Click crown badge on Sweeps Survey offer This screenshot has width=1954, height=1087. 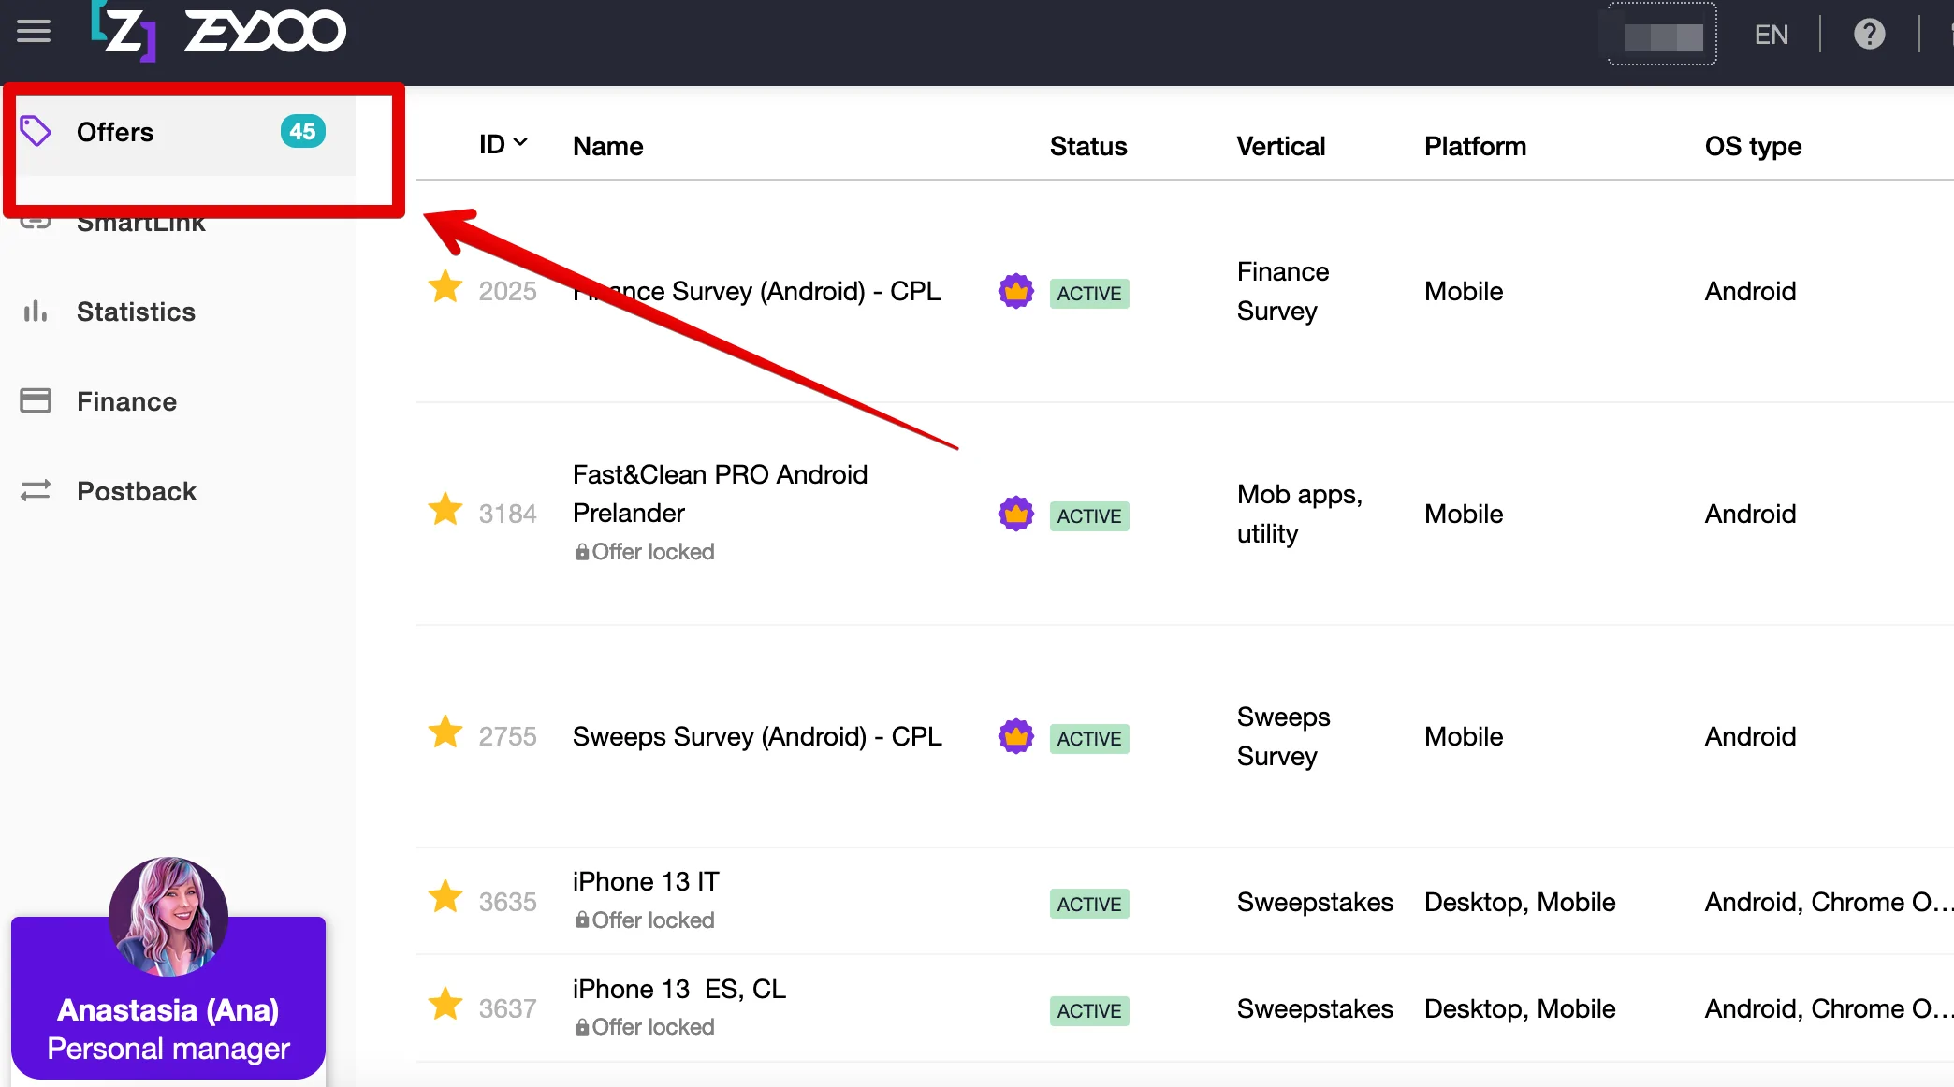pyautogui.click(x=1015, y=737)
